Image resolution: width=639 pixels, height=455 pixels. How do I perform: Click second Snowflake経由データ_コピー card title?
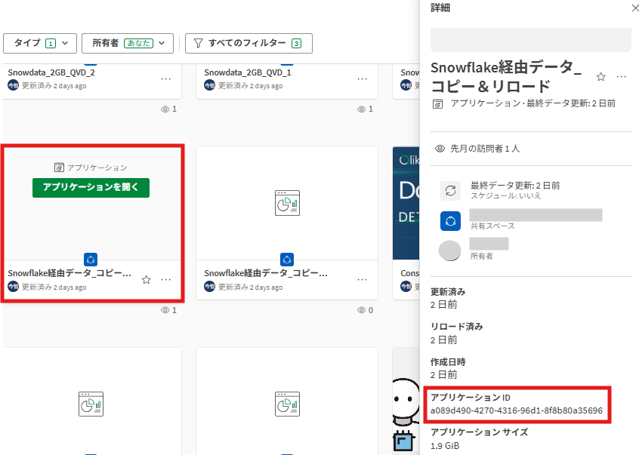click(266, 273)
